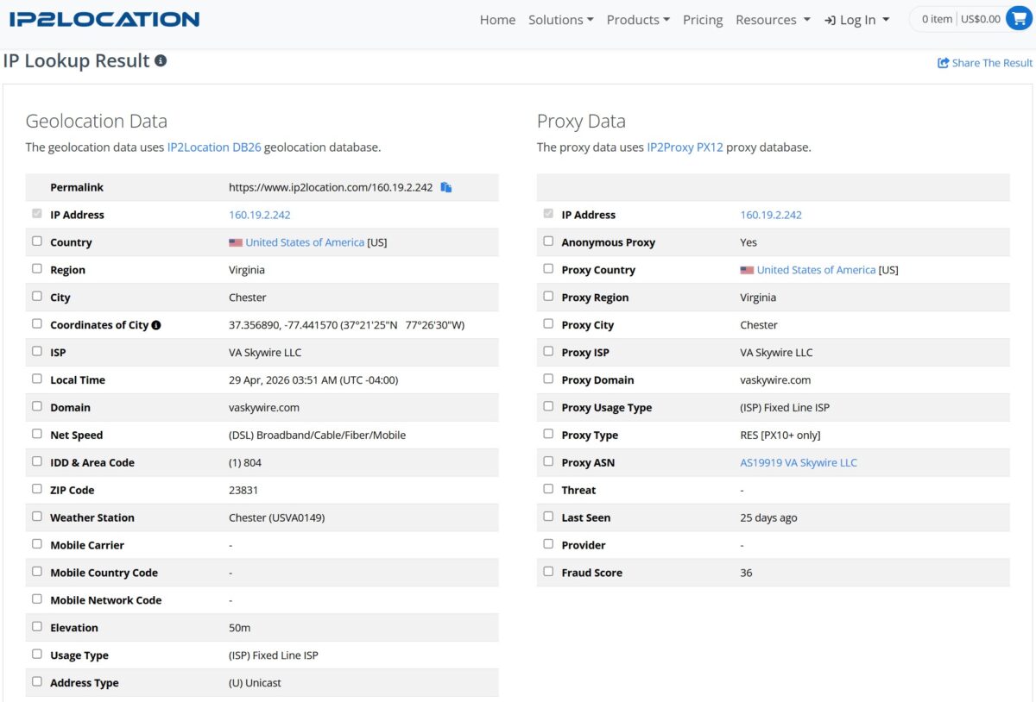Click the 0 item US$0.00 cart summary

click(x=960, y=19)
